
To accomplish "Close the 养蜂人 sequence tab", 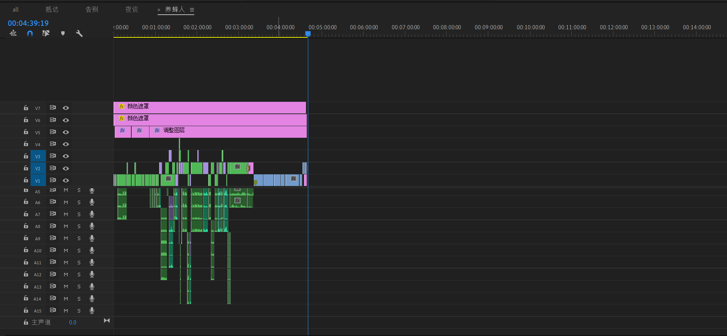I will [159, 10].
